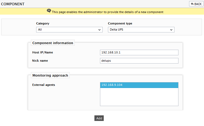Click the speech bubble info icon
The width and height of the screenshot is (204, 126).
(x=49, y=11)
